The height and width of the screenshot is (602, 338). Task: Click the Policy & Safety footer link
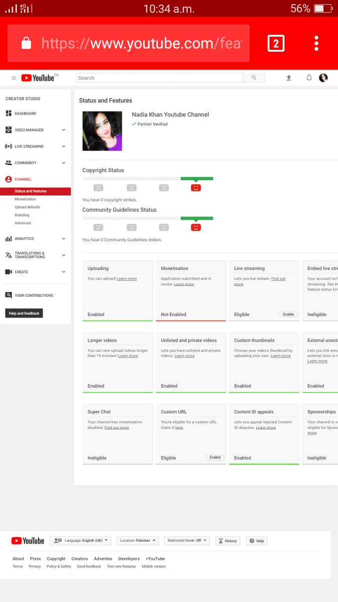click(x=59, y=566)
